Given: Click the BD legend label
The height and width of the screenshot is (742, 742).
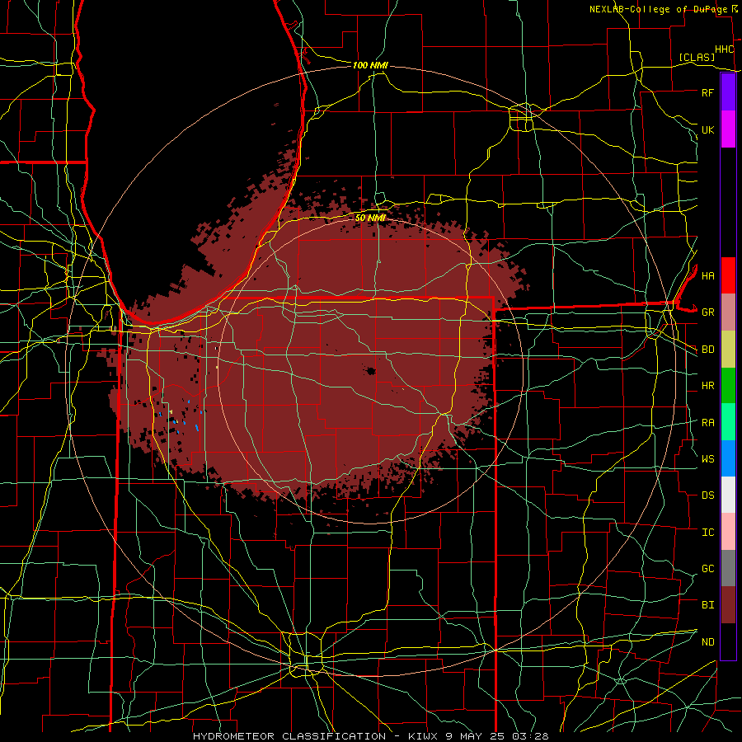Looking at the screenshot, I should click(x=707, y=350).
